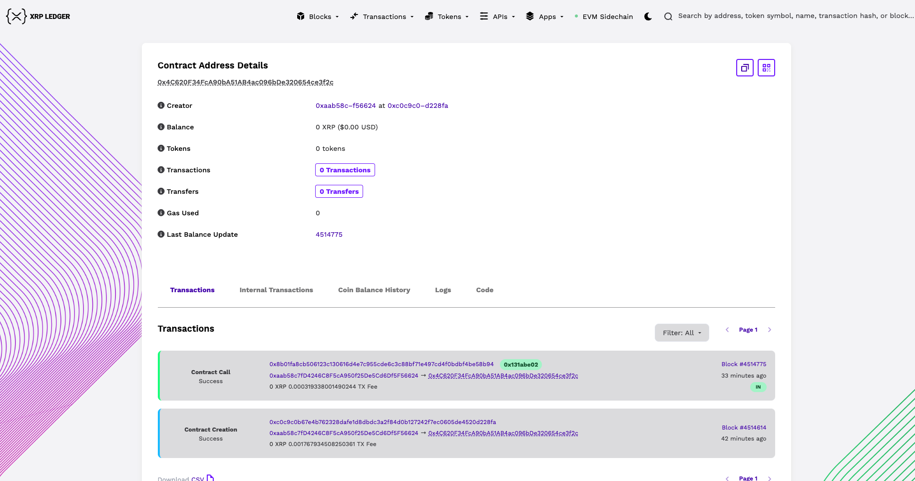Click the Tokens coins icon
Viewport: 915px width, 481px height.
click(429, 16)
